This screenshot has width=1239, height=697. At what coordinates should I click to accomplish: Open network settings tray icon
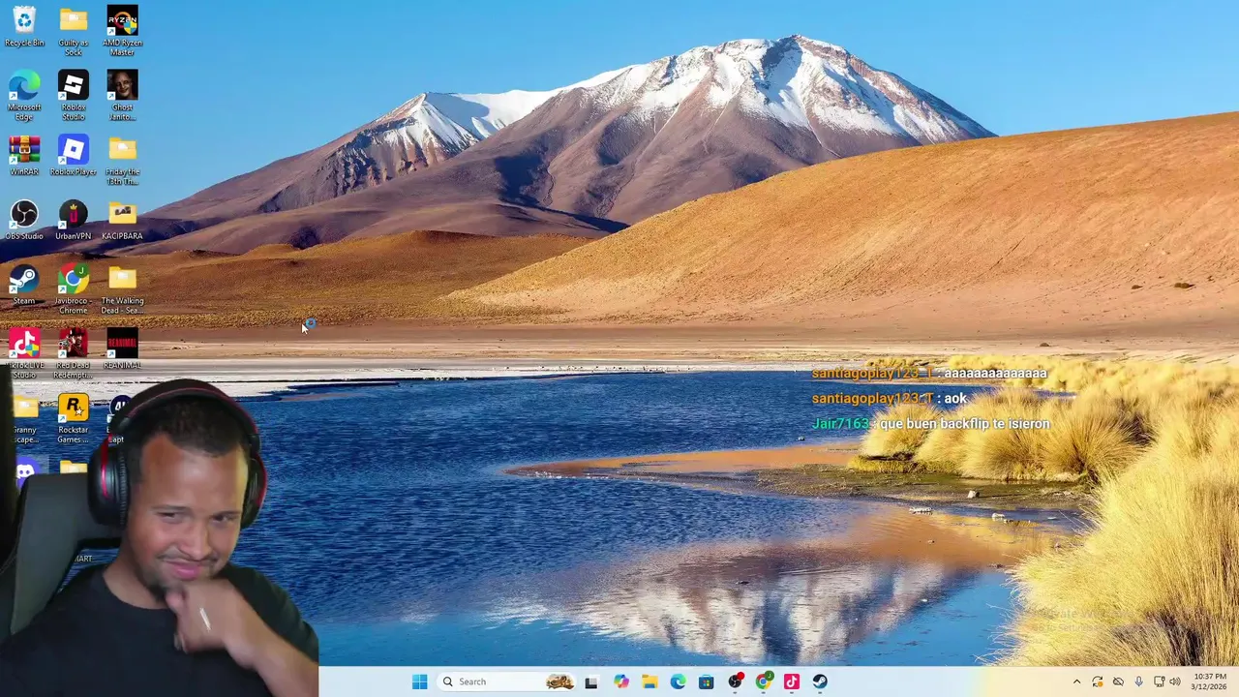pyautogui.click(x=1159, y=682)
